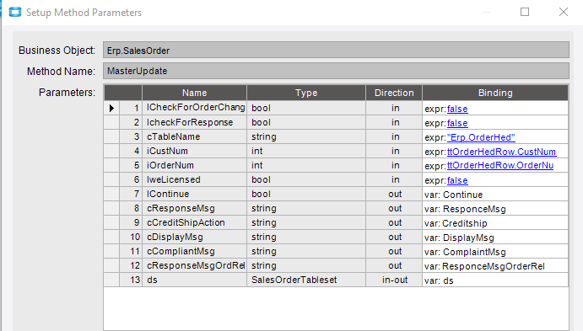Select the lcheckForResponse name cell
The height and width of the screenshot is (331, 583).
[x=194, y=122]
